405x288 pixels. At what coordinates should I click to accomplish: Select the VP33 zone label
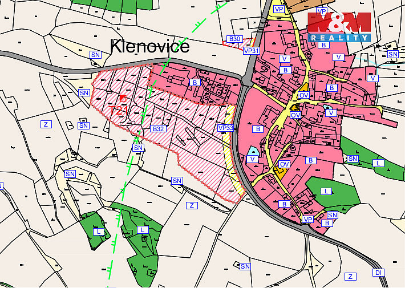(225, 128)
